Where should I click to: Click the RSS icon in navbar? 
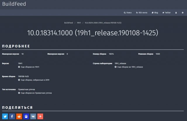[137, 13]
